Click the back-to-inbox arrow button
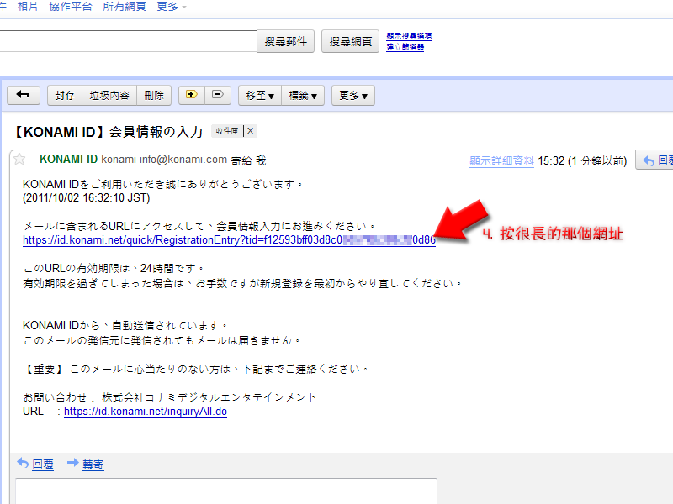Viewport: 673px width, 504px height. coord(24,95)
